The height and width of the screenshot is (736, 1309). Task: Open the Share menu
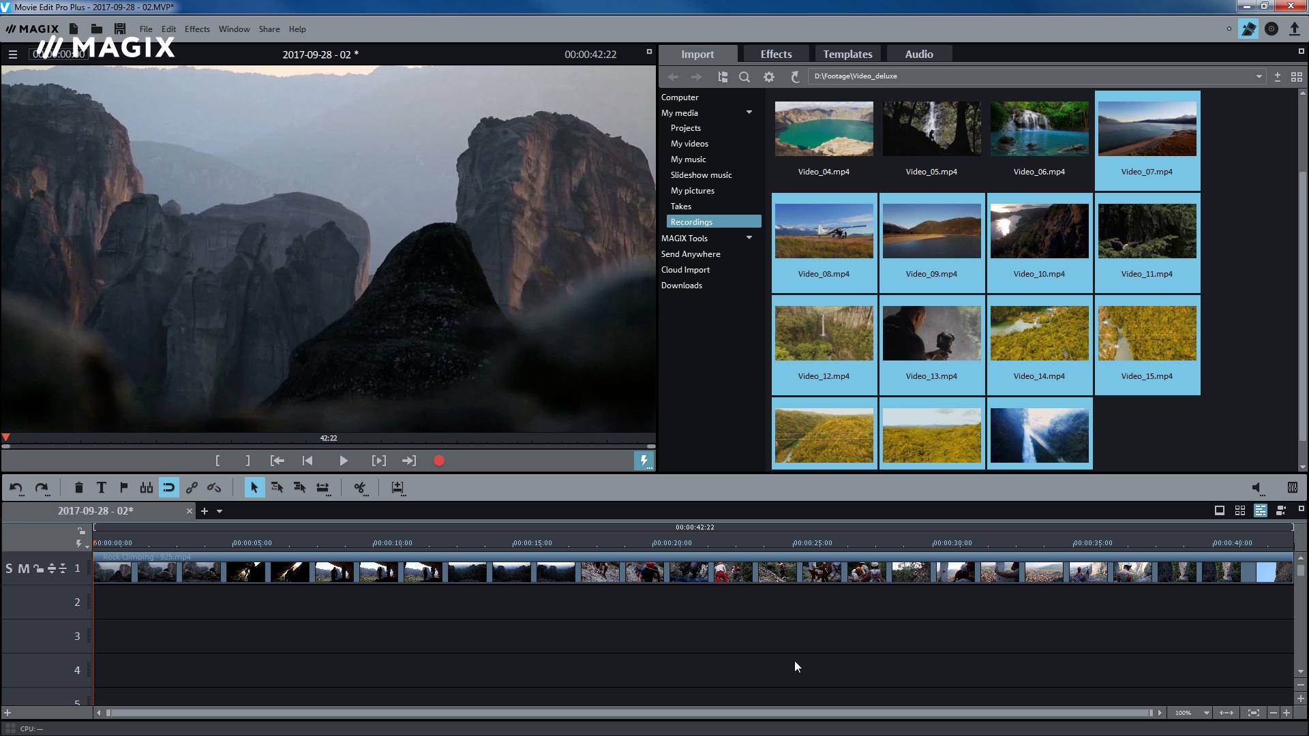click(269, 28)
